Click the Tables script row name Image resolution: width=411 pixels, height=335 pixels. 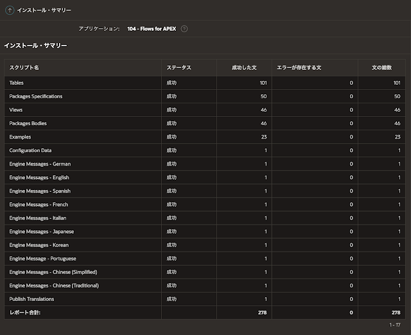point(17,83)
